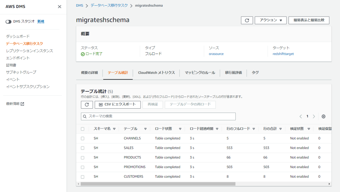This screenshot has width=340, height=192.
Task: Click the ロード完了 status check icon
Action: [83, 54]
